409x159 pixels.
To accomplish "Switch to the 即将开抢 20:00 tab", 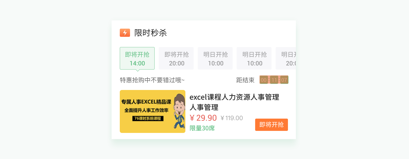I will (x=176, y=58).
